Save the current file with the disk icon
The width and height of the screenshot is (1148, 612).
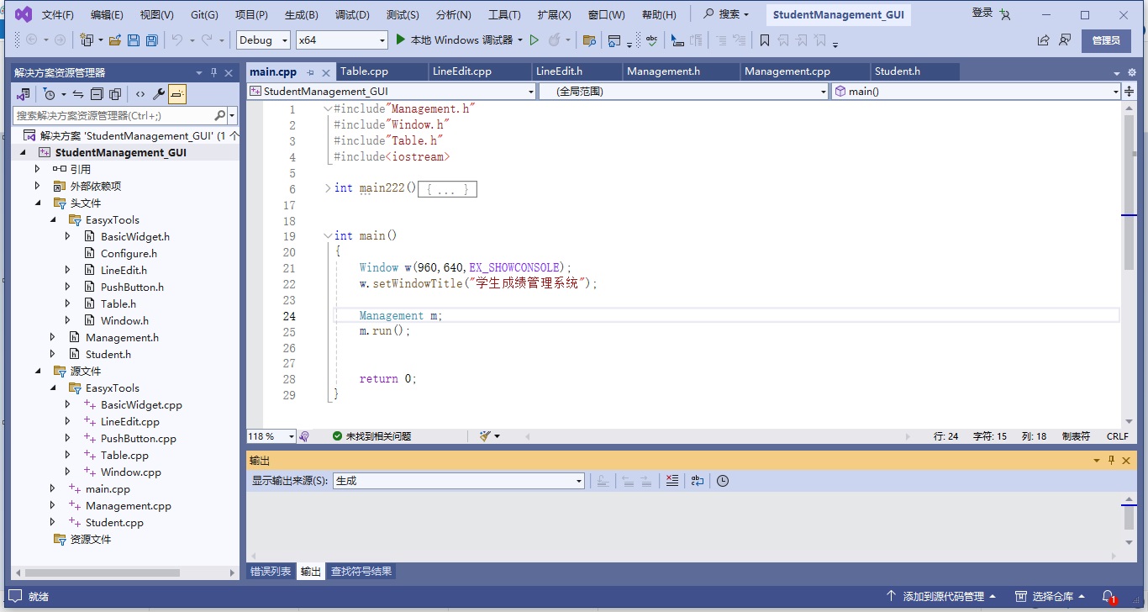coord(134,40)
